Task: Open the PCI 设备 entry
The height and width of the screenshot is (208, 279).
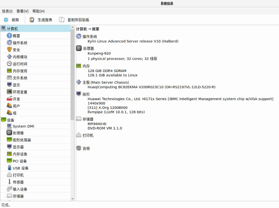Action: click(x=20, y=161)
